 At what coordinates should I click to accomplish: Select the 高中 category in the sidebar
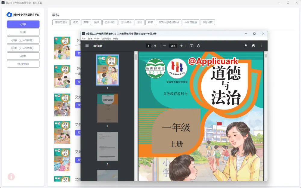(23, 56)
